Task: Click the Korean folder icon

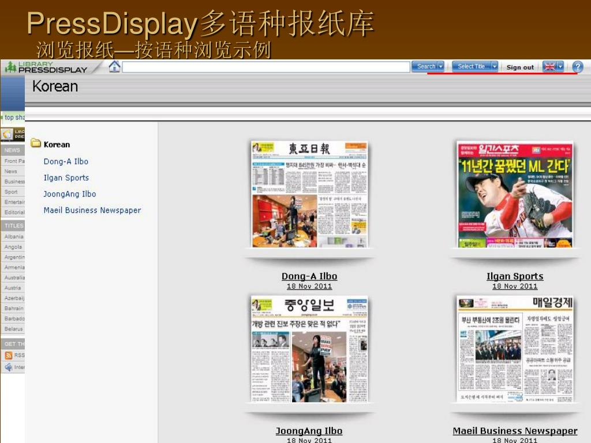Action: [x=36, y=143]
